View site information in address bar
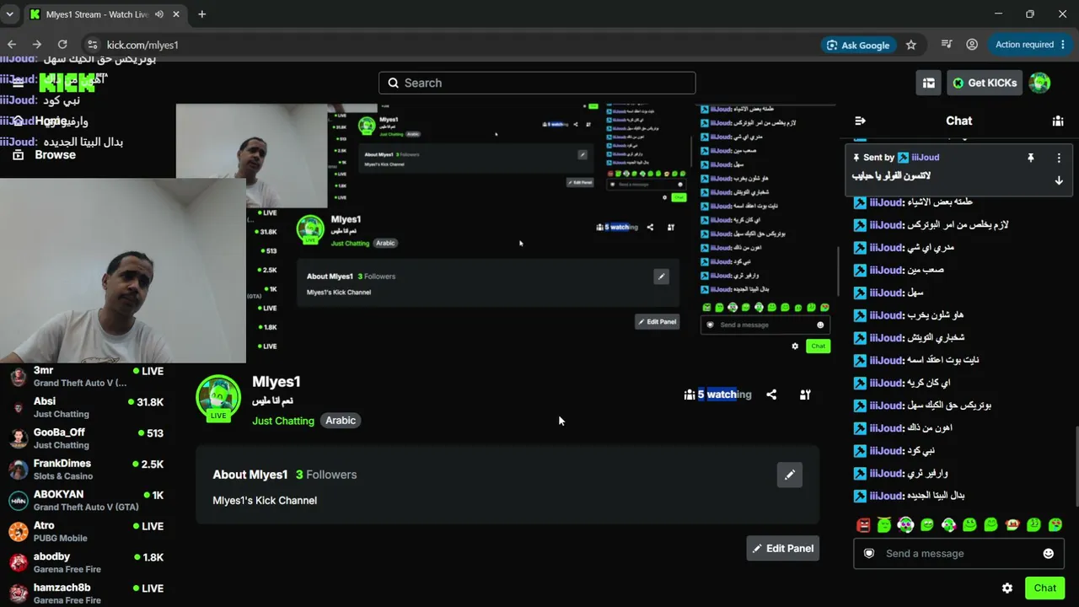Screen dimensions: 1079x607 point(92,45)
